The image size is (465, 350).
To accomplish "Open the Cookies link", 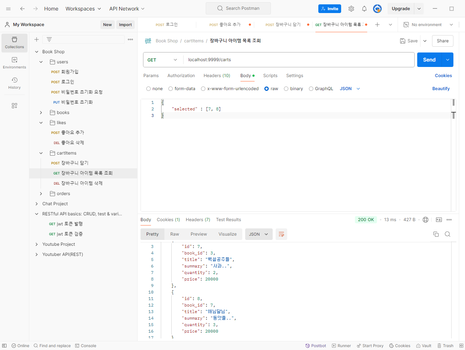I will [443, 76].
